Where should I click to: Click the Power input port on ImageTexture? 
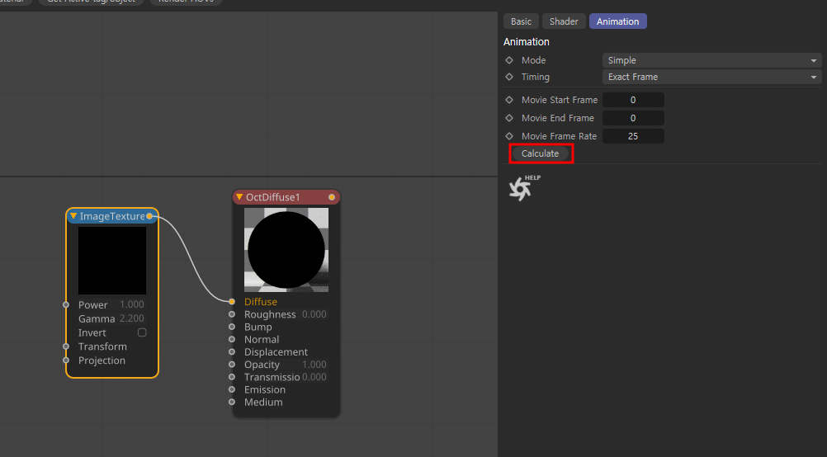tap(66, 304)
